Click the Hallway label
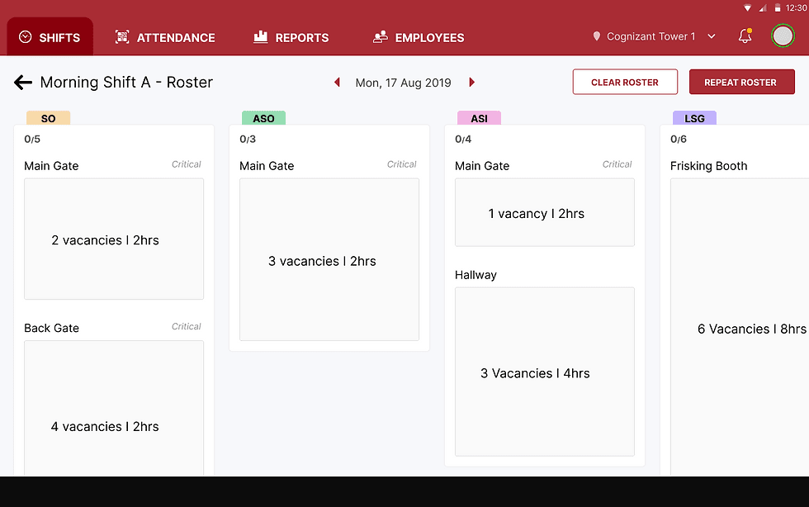Image resolution: width=809 pixels, height=507 pixels. (475, 275)
